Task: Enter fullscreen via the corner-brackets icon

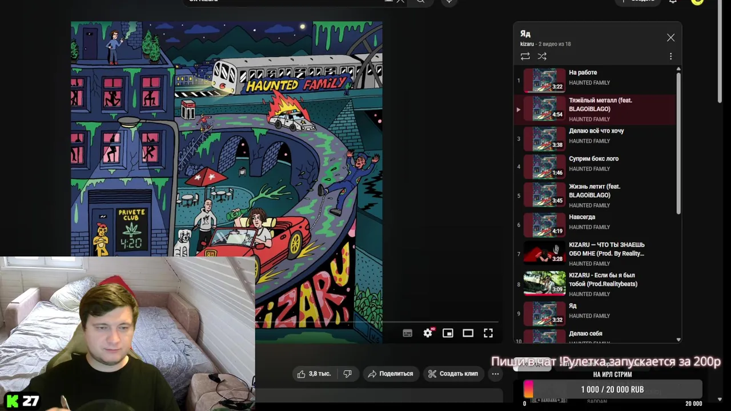Action: click(488, 333)
